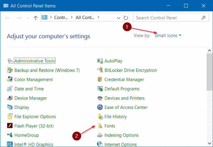This screenshot has width=213, height=147.
Task: Click the Devices and Printers icon
Action: click(100, 98)
